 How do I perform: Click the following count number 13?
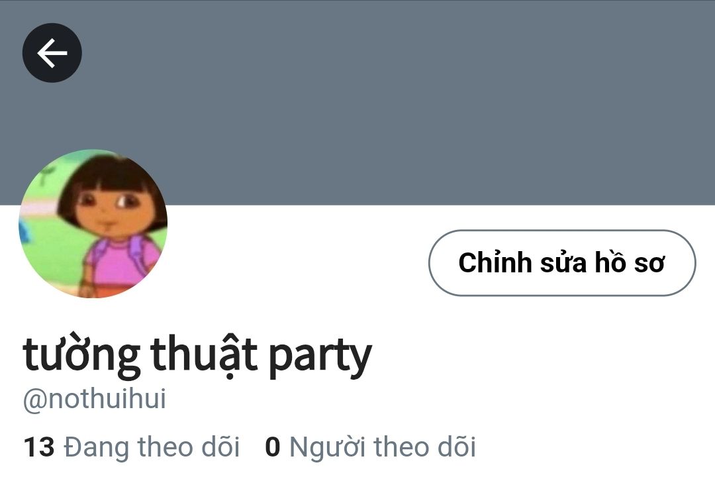39,447
